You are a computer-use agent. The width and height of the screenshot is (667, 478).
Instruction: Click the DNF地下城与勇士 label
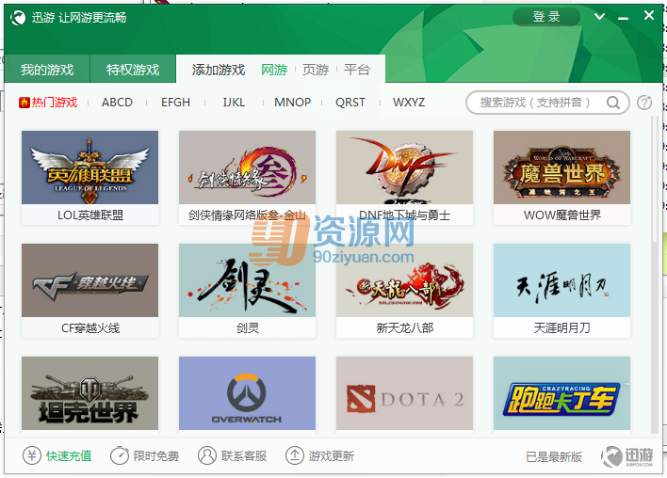click(404, 215)
